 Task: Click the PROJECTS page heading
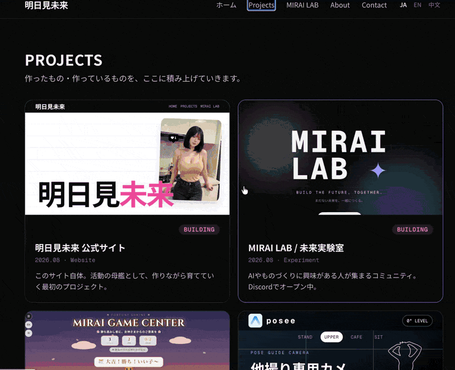pos(64,60)
